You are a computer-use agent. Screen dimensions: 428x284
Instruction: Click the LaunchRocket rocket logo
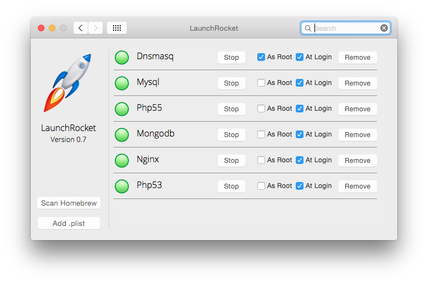point(68,83)
